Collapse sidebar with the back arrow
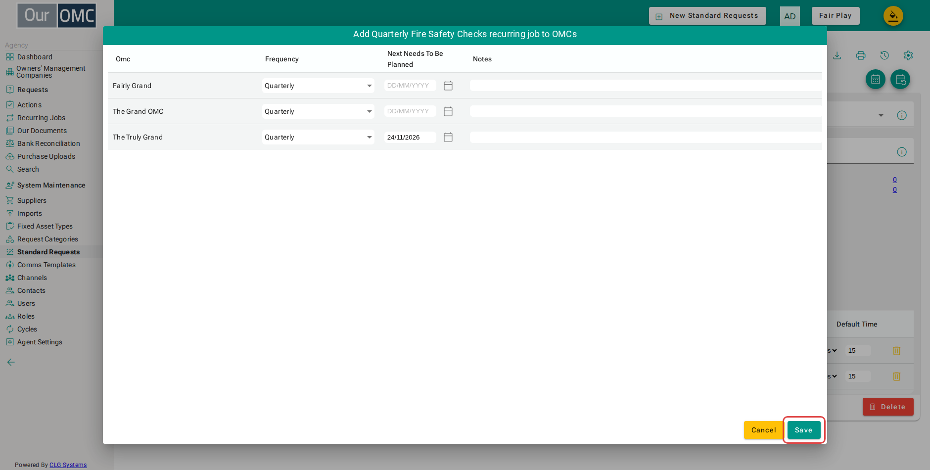 pos(11,362)
